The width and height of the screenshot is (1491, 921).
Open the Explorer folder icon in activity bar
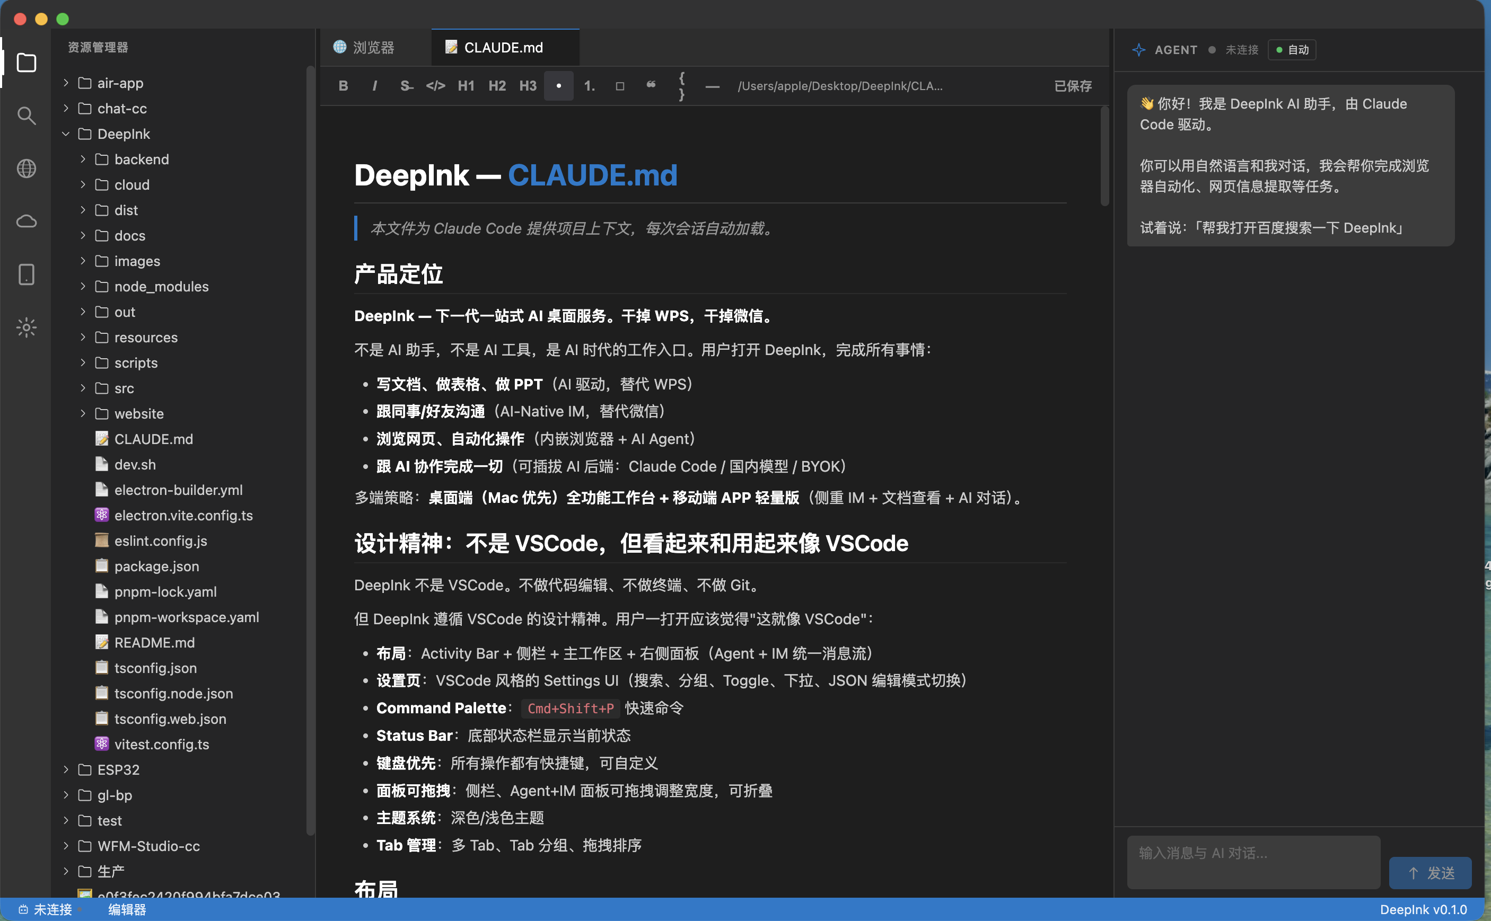pyautogui.click(x=26, y=62)
